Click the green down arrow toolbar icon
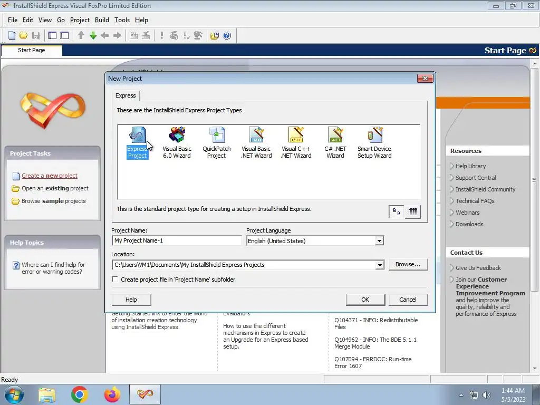The height and width of the screenshot is (405, 540). click(x=93, y=35)
